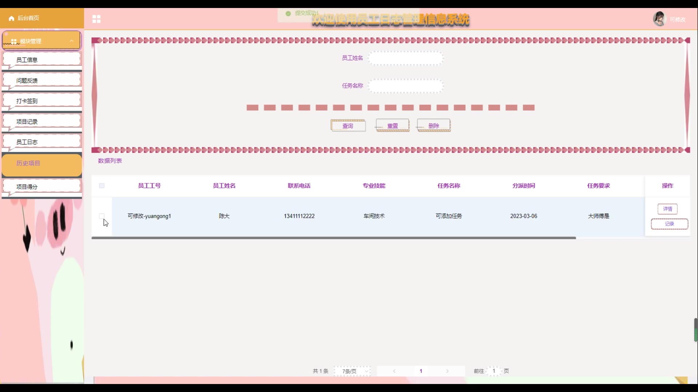The width and height of the screenshot is (698, 392).
Task: Click the home icon beside 后台首页
Action: pos(11,18)
